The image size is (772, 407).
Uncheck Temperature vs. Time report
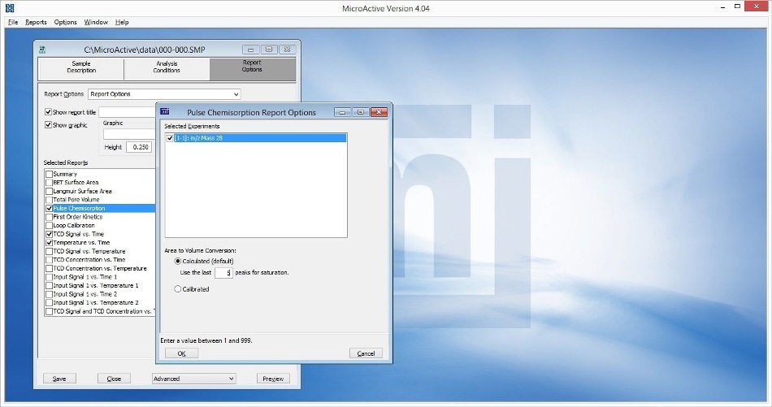tap(49, 243)
